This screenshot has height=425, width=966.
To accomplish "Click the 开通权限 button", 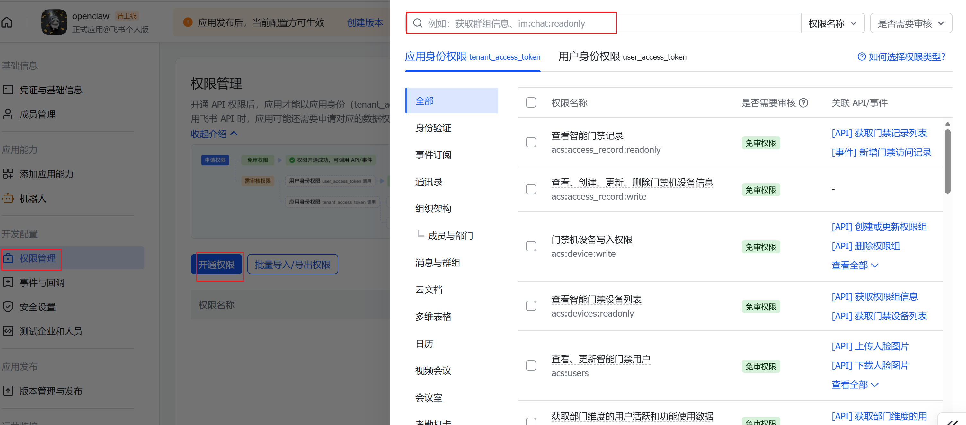I will 217,265.
